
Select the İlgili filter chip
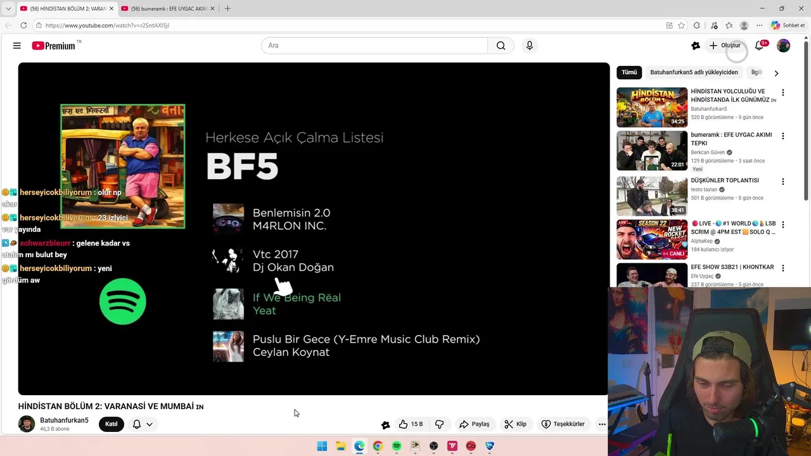(x=757, y=72)
